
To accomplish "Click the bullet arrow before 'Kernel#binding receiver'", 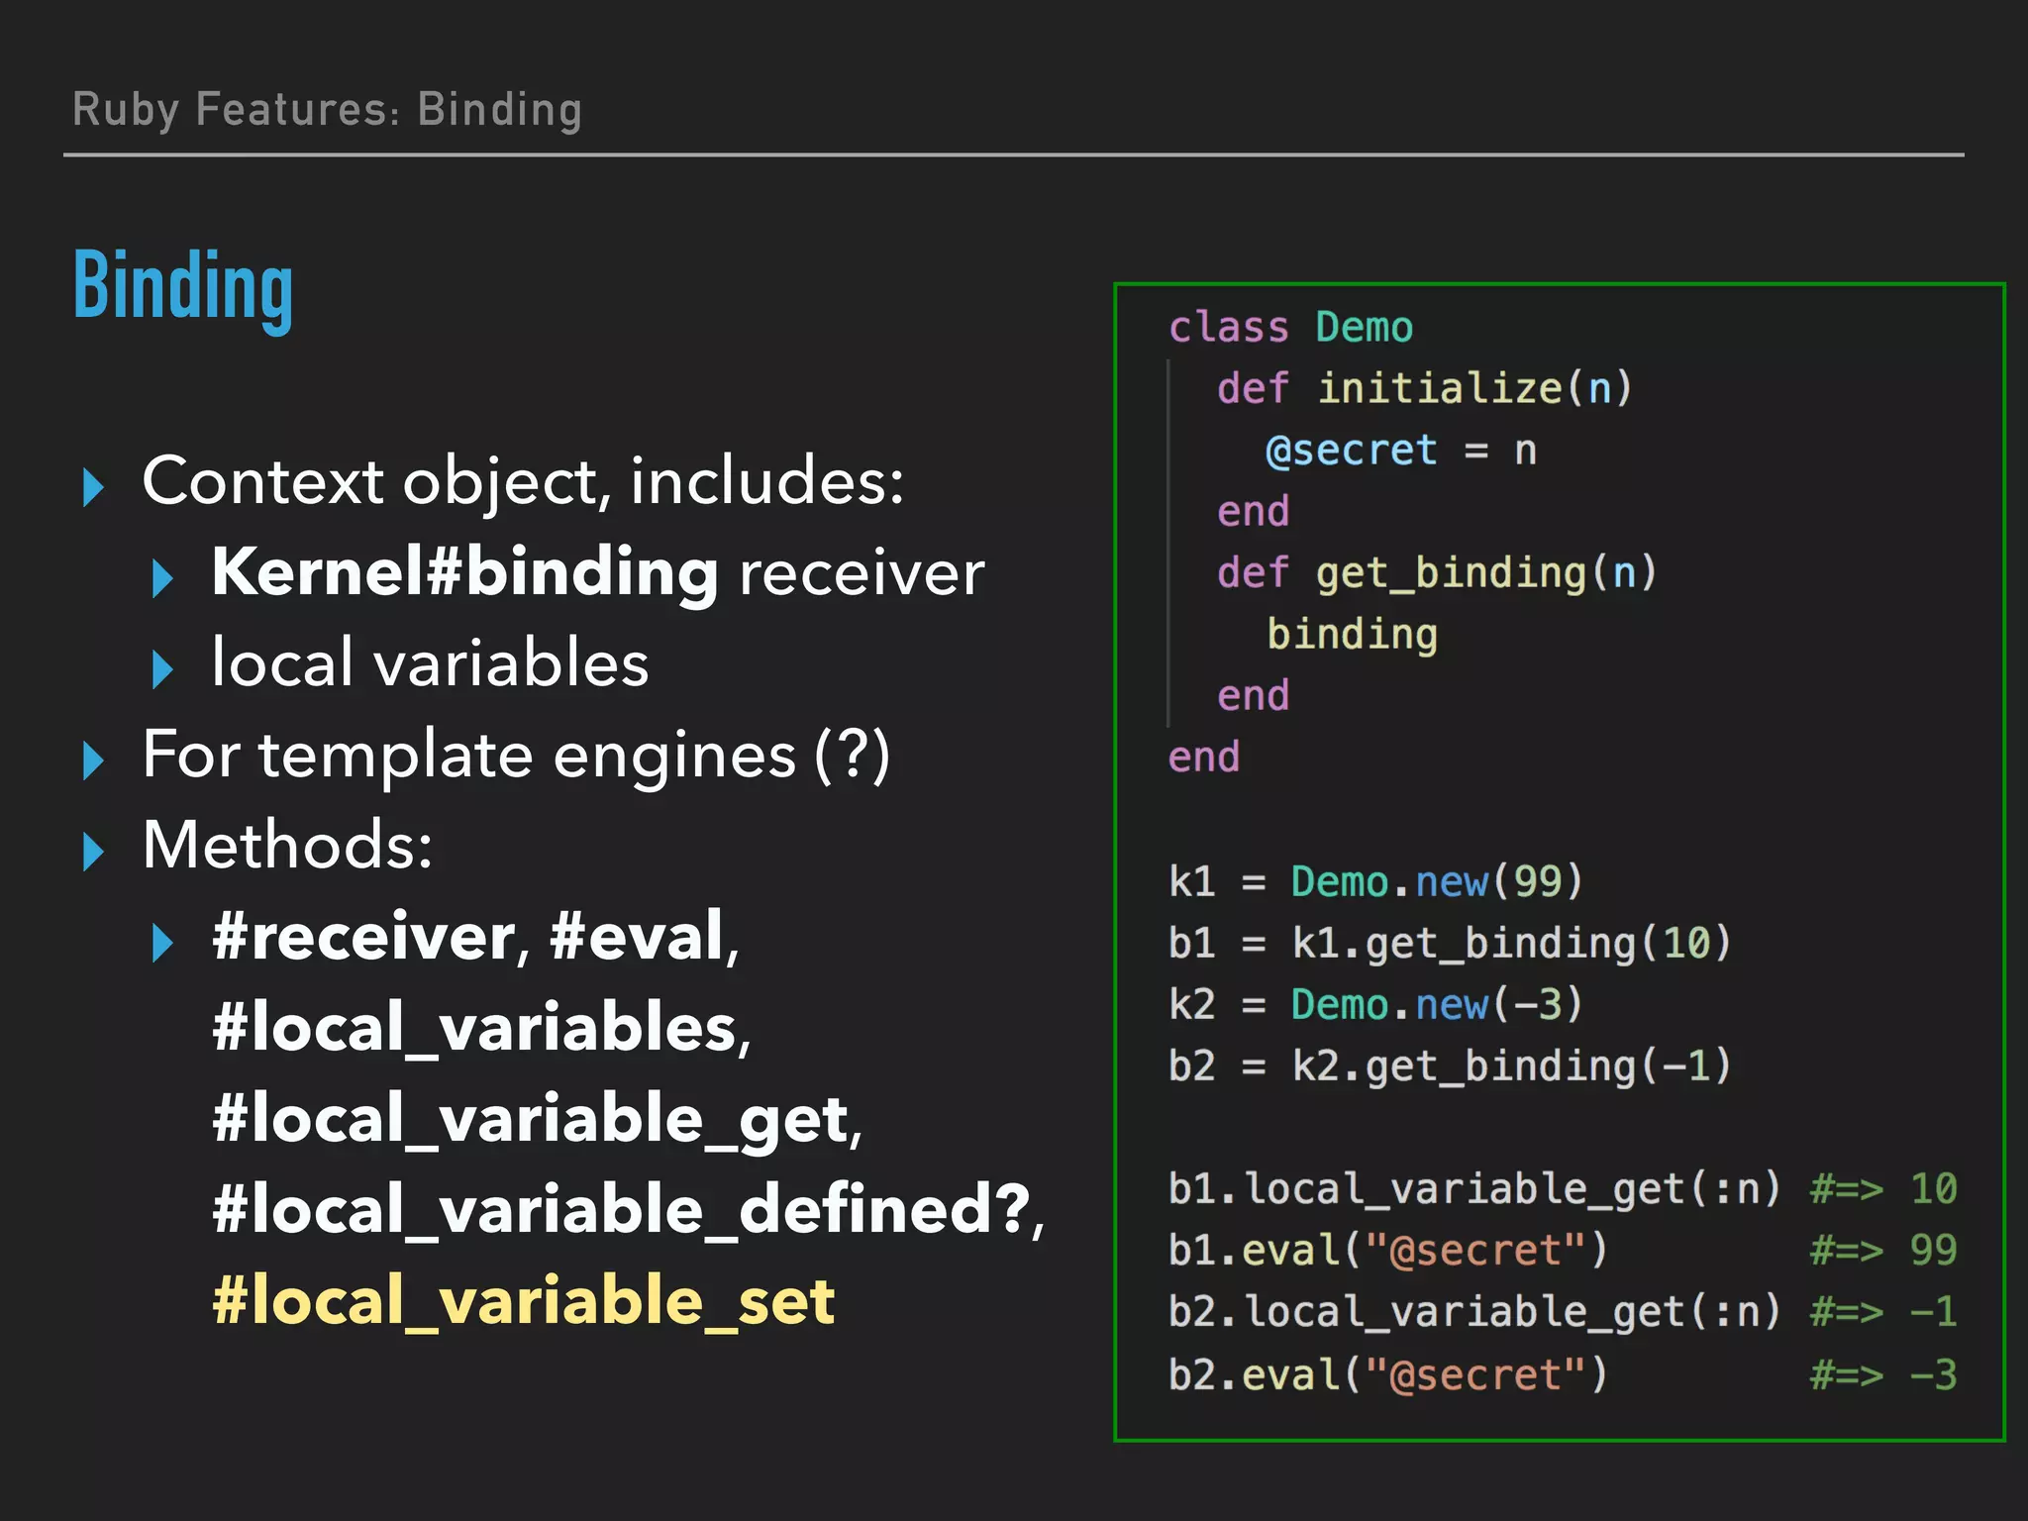I will tap(162, 578).
